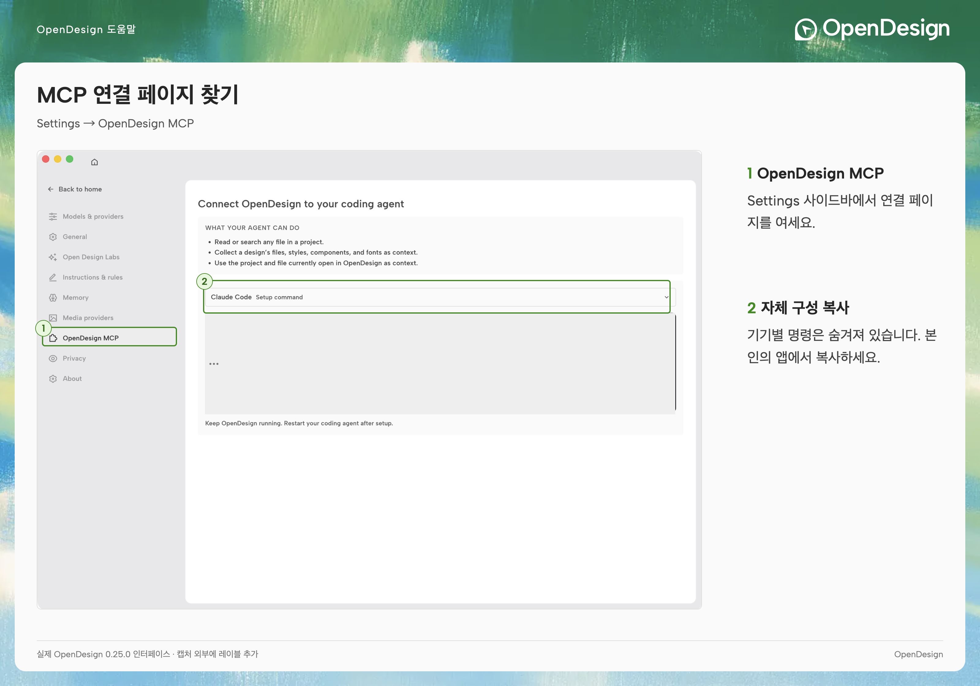This screenshot has width=980, height=686.
Task: Click the OpenDesign logo icon at top right
Action: point(805,29)
